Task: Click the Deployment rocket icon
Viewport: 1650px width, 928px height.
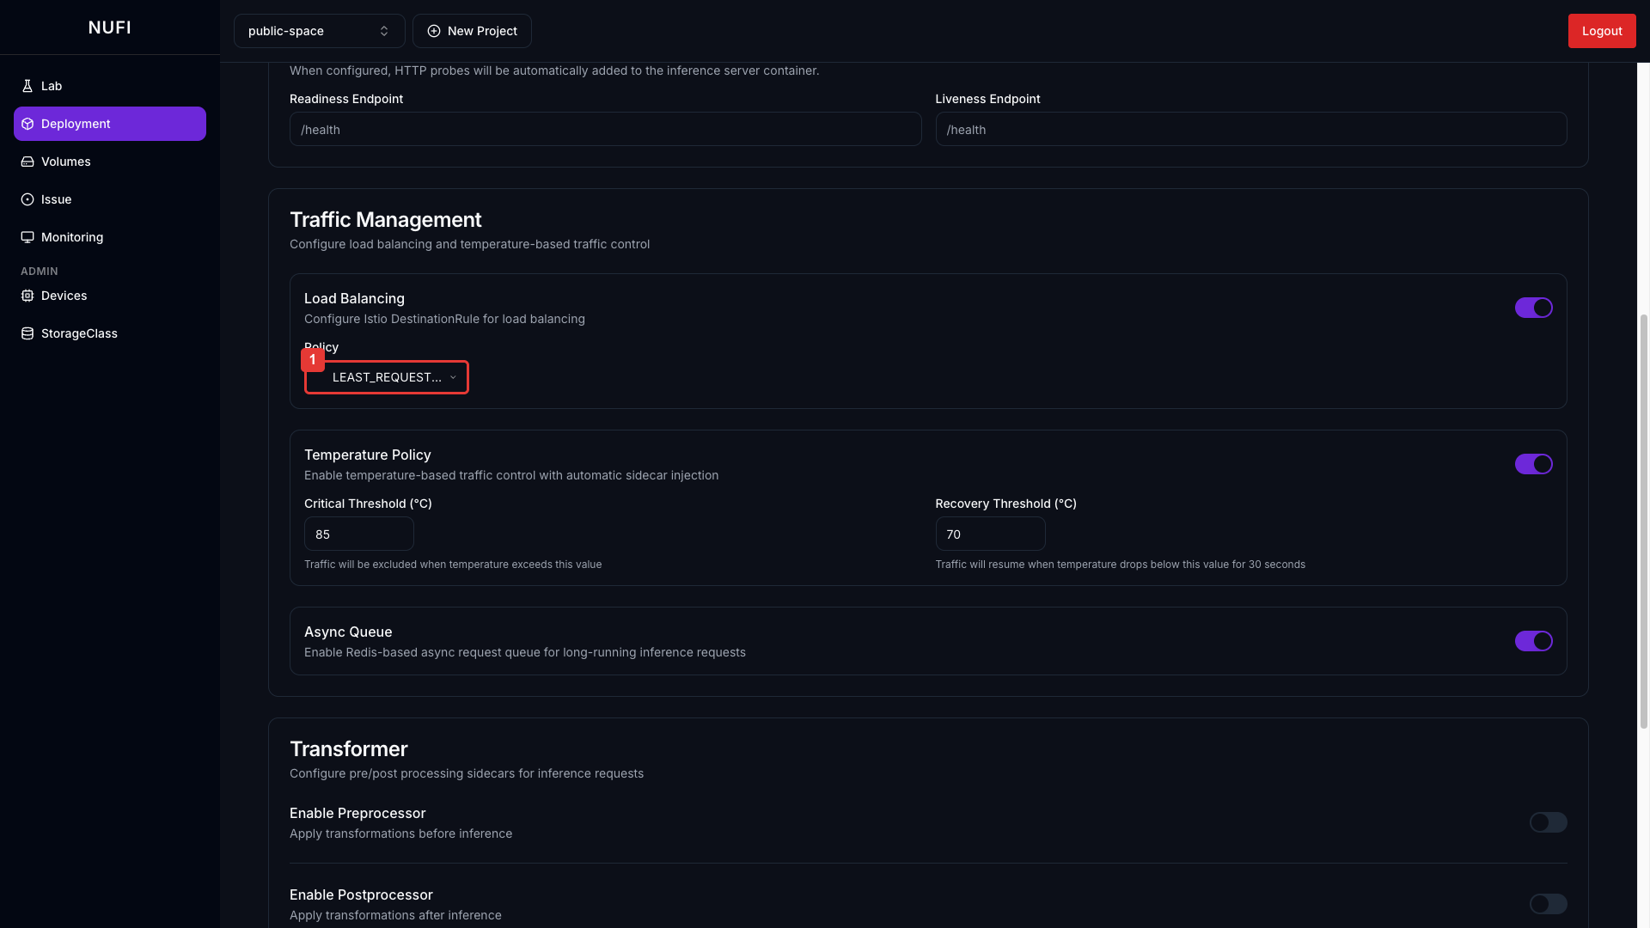Action: [27, 124]
